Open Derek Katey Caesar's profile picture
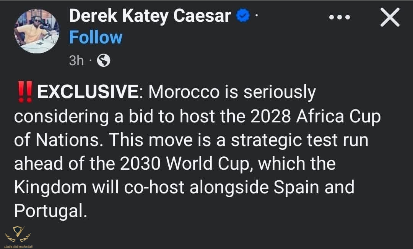The image size is (413, 249). click(37, 31)
